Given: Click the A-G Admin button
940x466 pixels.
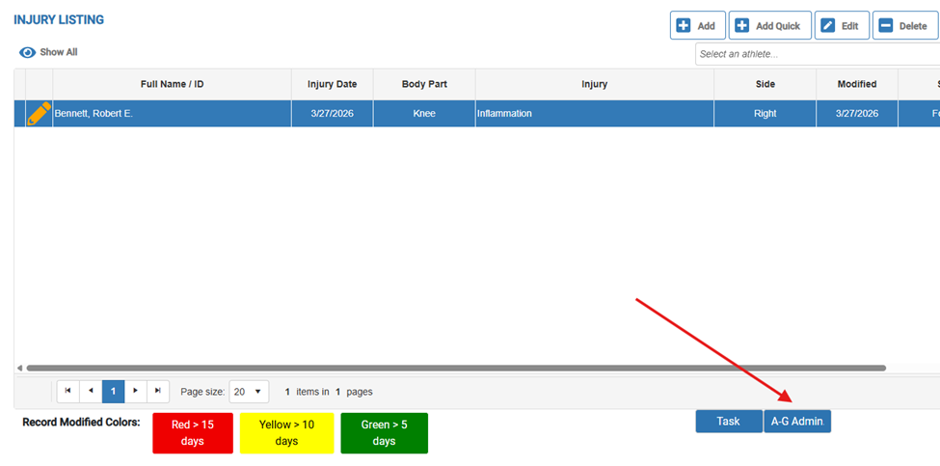Looking at the screenshot, I should point(796,422).
